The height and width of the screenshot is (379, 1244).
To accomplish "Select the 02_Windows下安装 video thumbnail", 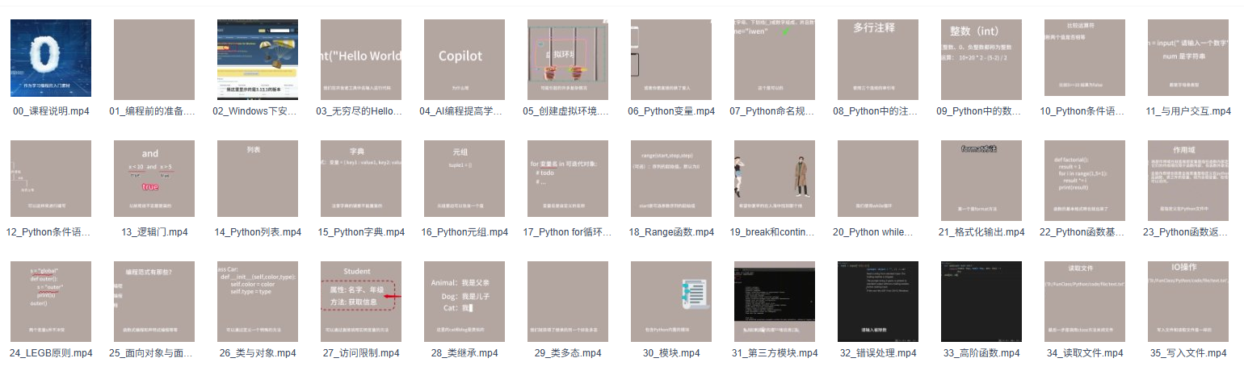I will (x=258, y=60).
